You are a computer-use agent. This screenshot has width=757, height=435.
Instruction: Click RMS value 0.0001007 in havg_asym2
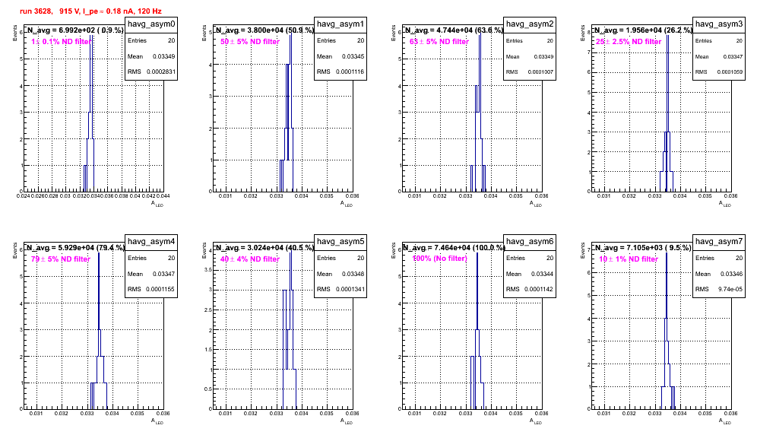tap(540, 71)
